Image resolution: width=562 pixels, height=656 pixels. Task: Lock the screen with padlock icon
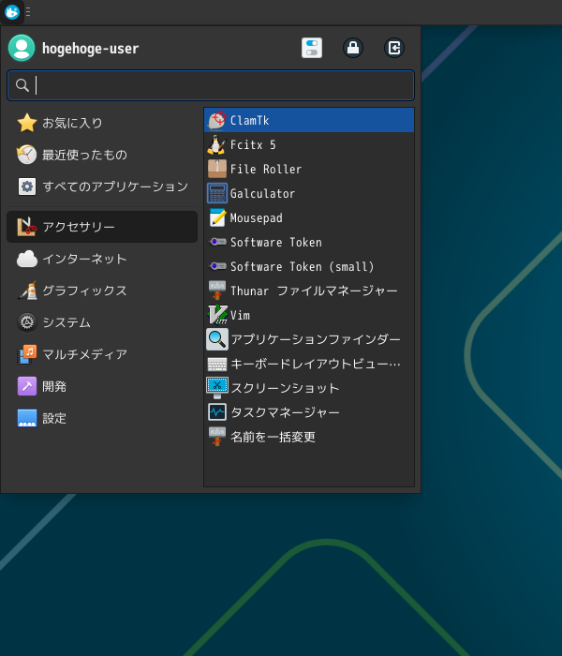pos(353,48)
